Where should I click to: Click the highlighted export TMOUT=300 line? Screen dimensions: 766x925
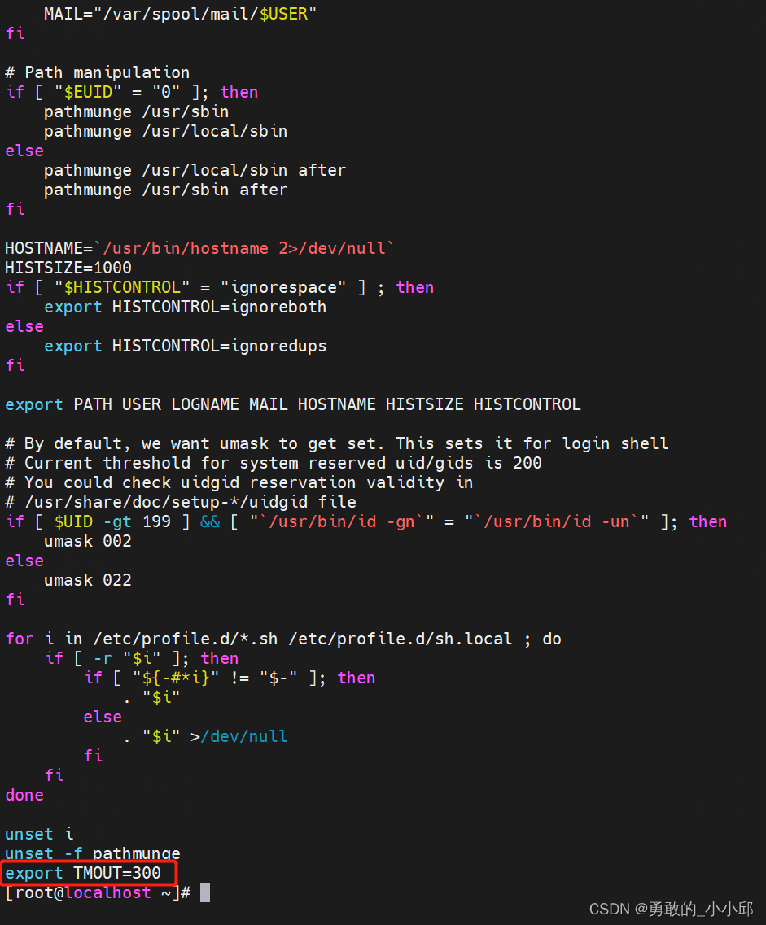89,873
